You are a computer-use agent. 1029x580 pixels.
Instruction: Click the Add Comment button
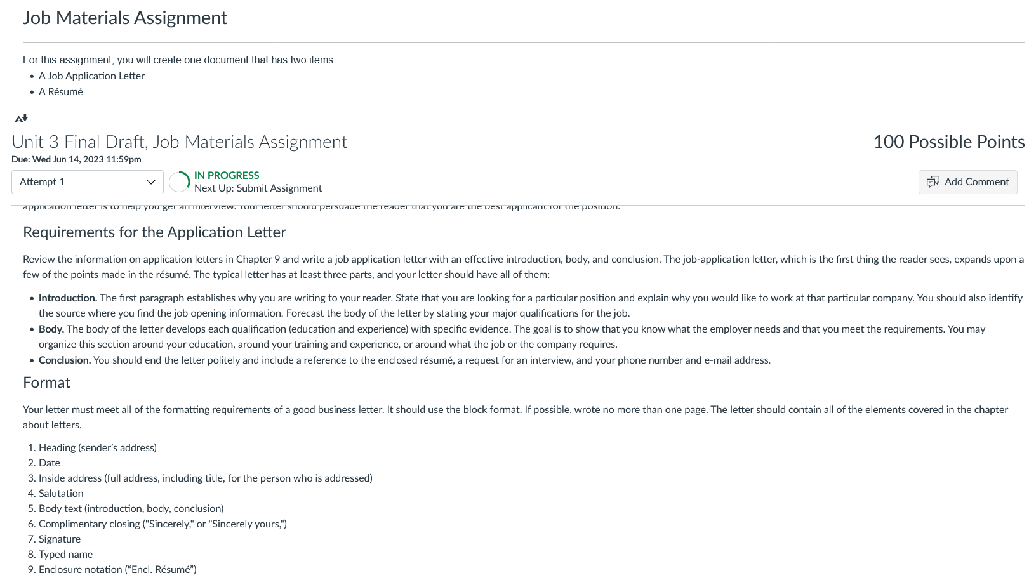pos(967,182)
